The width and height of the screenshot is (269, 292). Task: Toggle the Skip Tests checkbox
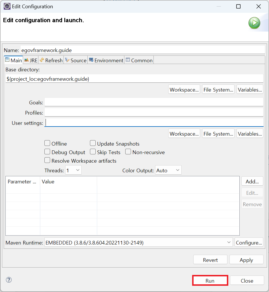pyautogui.click(x=93, y=152)
